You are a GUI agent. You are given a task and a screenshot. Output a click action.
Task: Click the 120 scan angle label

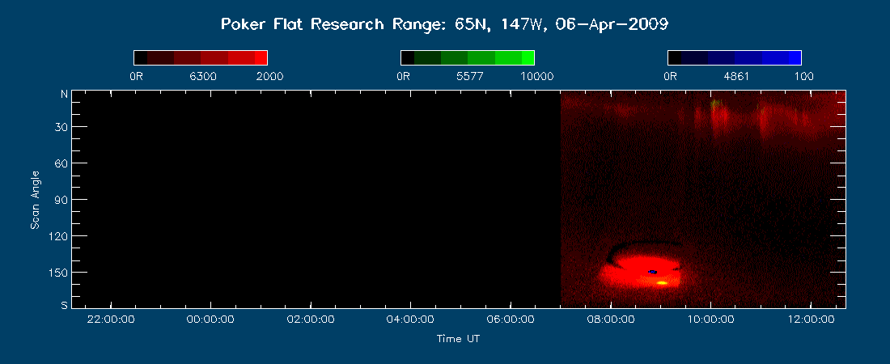point(57,235)
